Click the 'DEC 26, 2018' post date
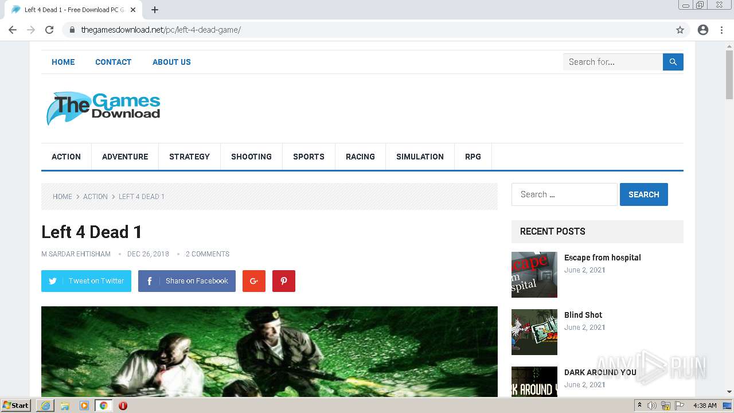The image size is (734, 413). [148, 254]
